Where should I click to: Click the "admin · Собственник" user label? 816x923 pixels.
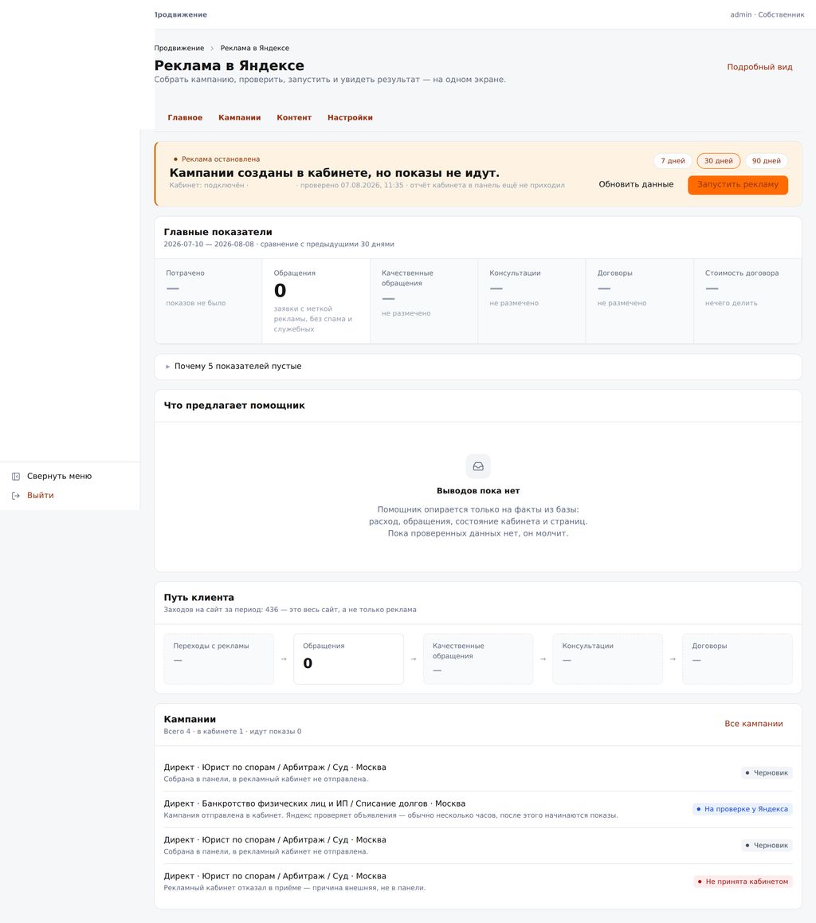(x=767, y=14)
